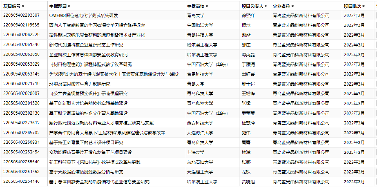Click title 基于科学家精神的校企文化育人基地建设
This screenshot has width=377, height=191.
(x=88, y=113)
